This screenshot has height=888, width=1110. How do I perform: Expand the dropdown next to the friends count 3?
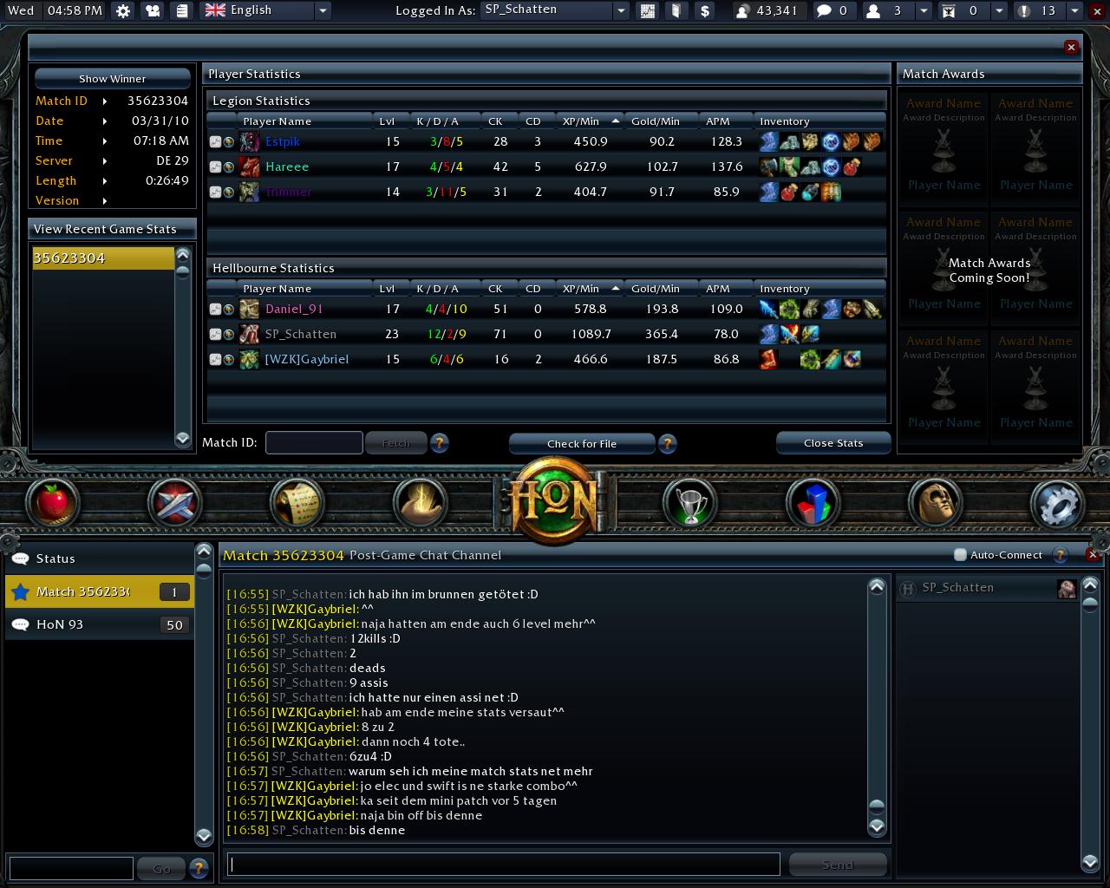(x=924, y=10)
